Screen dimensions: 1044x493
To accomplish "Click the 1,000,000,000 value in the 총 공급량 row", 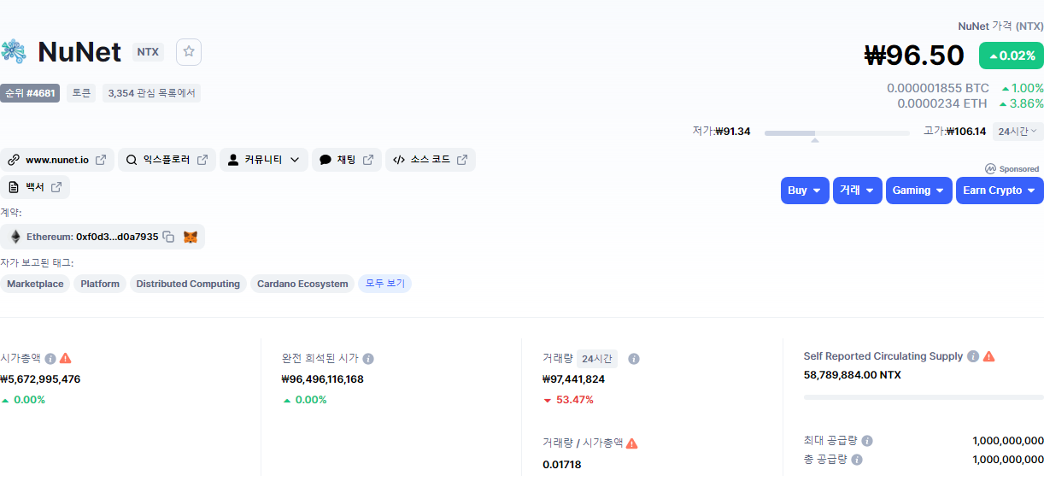I will [x=1008, y=460].
